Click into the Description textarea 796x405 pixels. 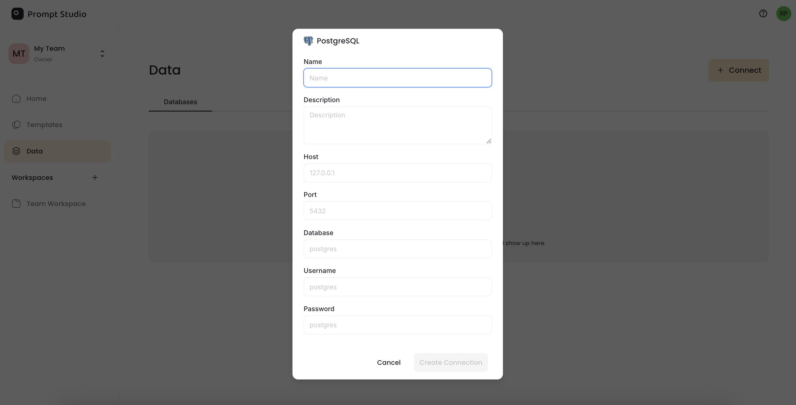point(397,125)
